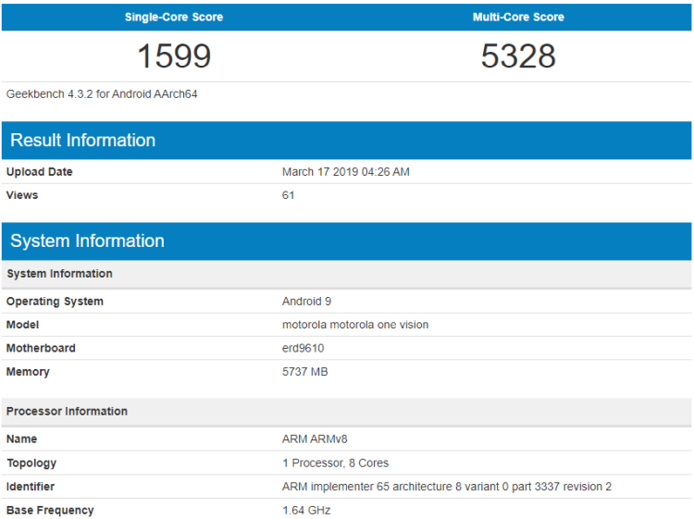Click the System Information blue header
This screenshot has height=519, width=694.
(x=88, y=241)
